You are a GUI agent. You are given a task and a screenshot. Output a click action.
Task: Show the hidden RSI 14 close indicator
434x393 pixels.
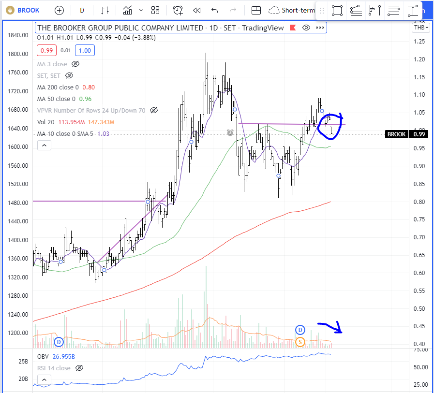[79, 368]
